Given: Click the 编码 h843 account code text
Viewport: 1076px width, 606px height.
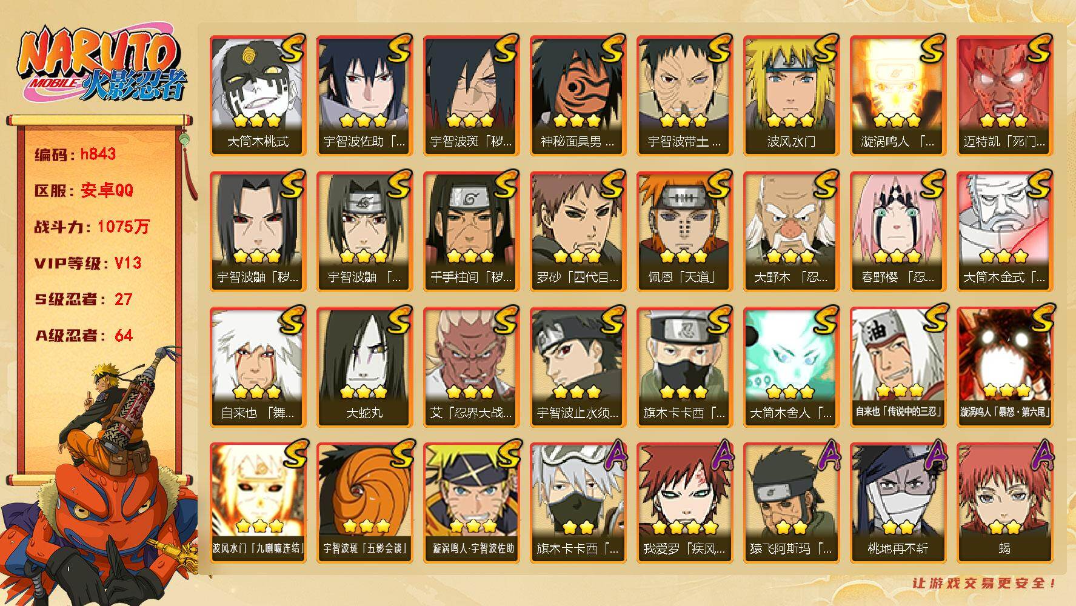Looking at the screenshot, I should pyautogui.click(x=75, y=154).
